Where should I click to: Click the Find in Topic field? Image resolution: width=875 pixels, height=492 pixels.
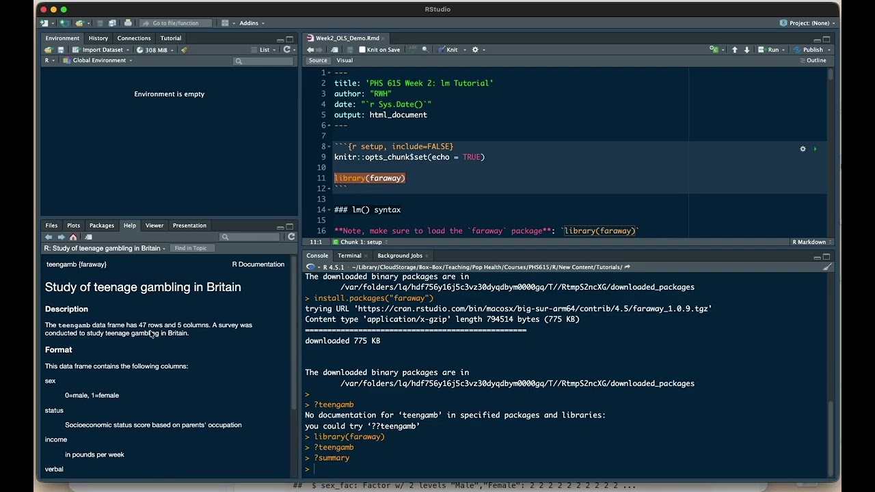191,248
